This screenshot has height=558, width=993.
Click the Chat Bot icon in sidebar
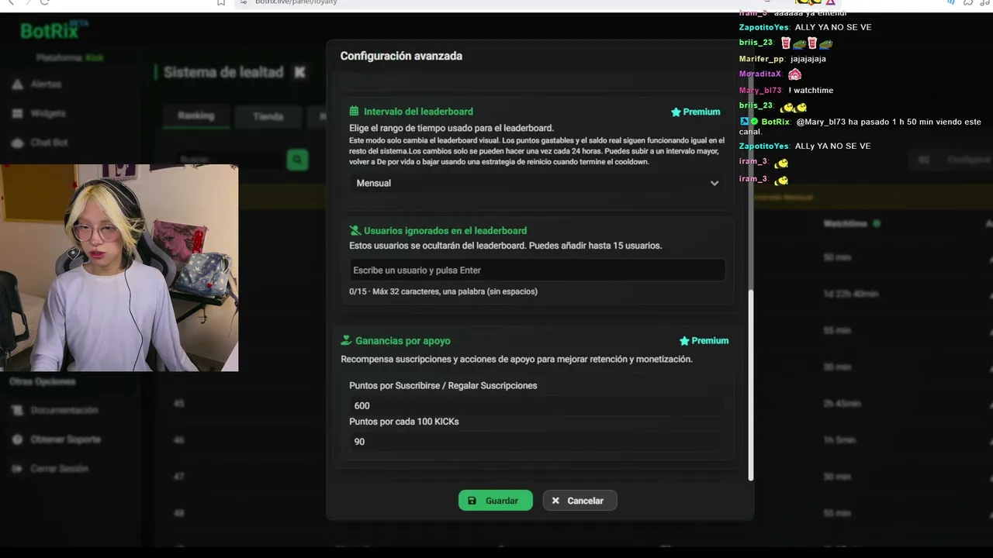(x=17, y=143)
